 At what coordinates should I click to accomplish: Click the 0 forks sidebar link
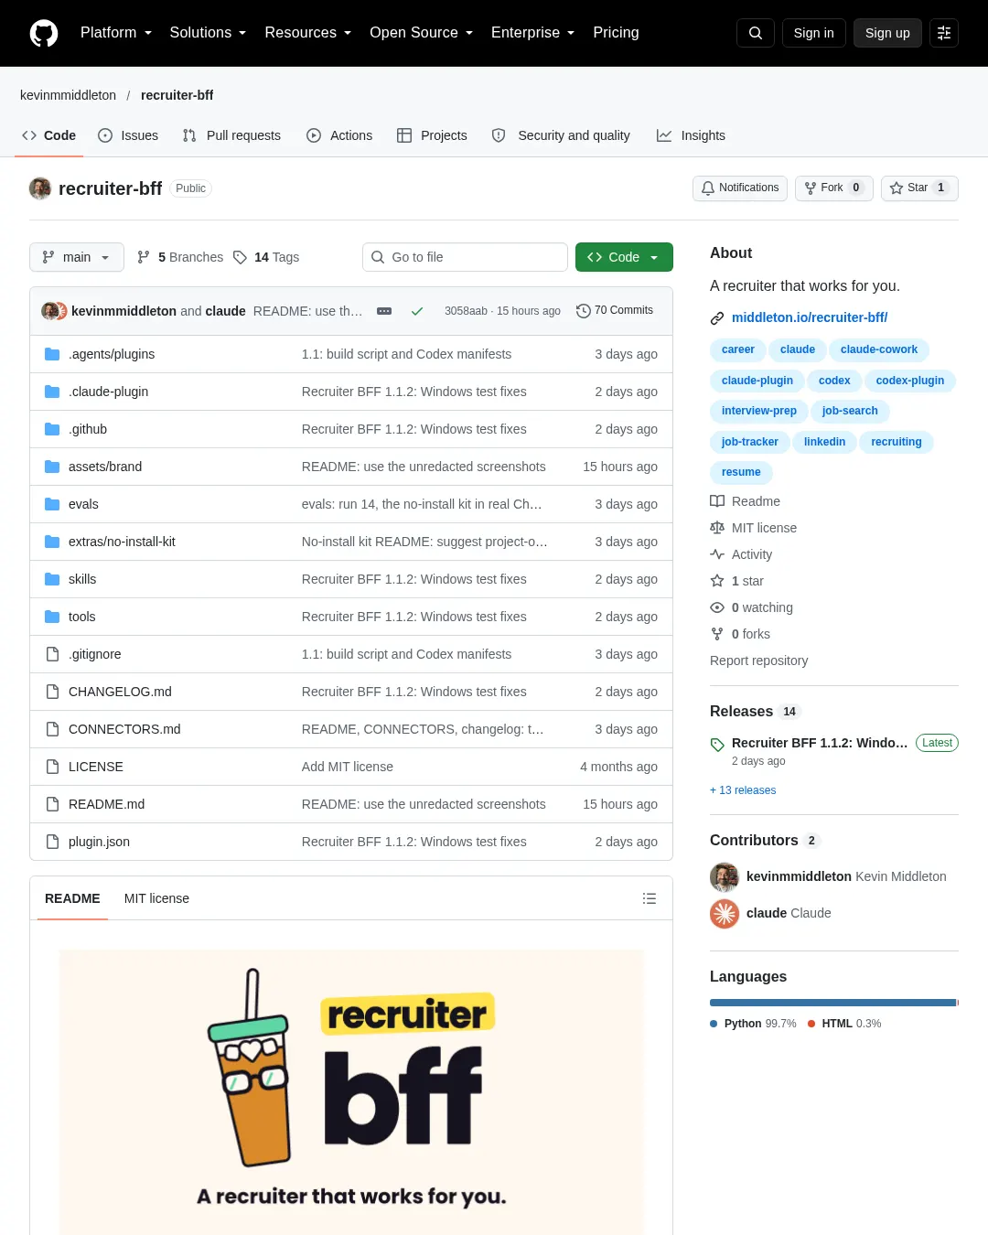click(x=740, y=634)
